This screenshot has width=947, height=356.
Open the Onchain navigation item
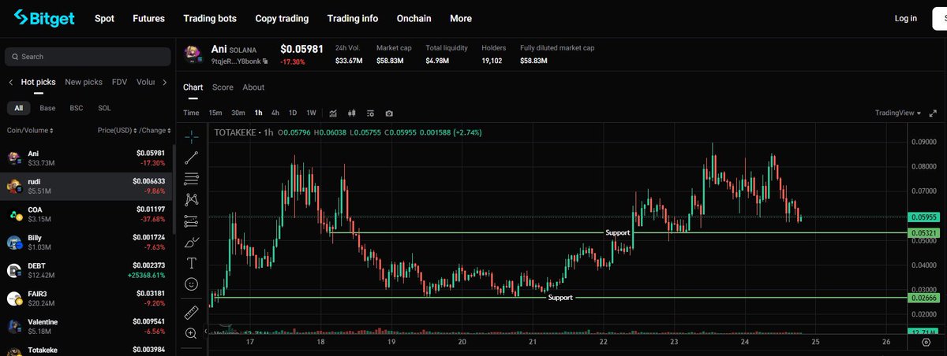[x=414, y=18]
